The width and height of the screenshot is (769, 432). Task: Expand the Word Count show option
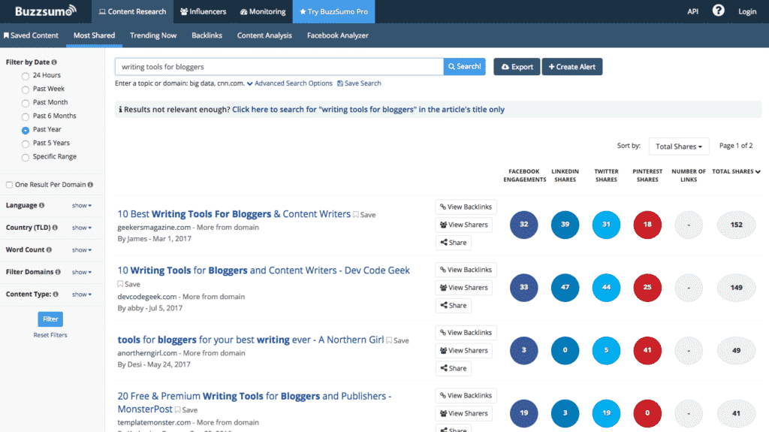(x=81, y=250)
